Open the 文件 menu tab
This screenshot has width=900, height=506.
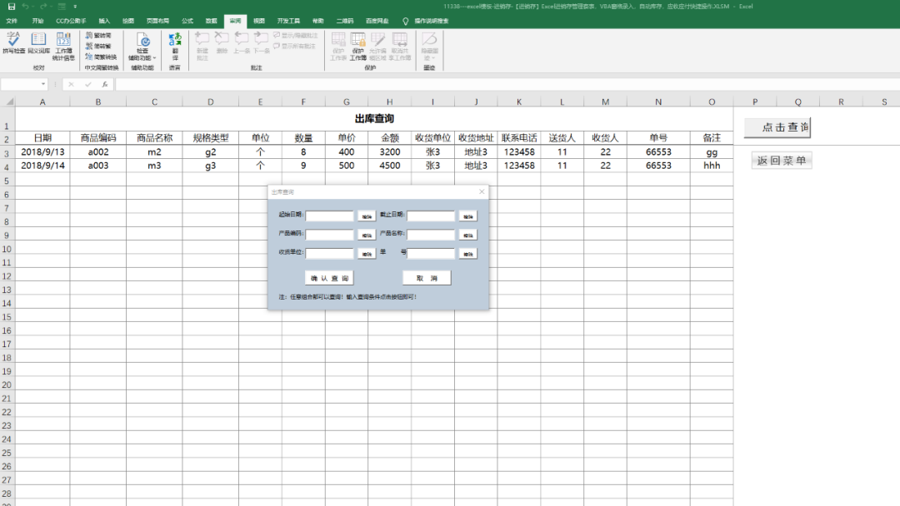(12, 21)
